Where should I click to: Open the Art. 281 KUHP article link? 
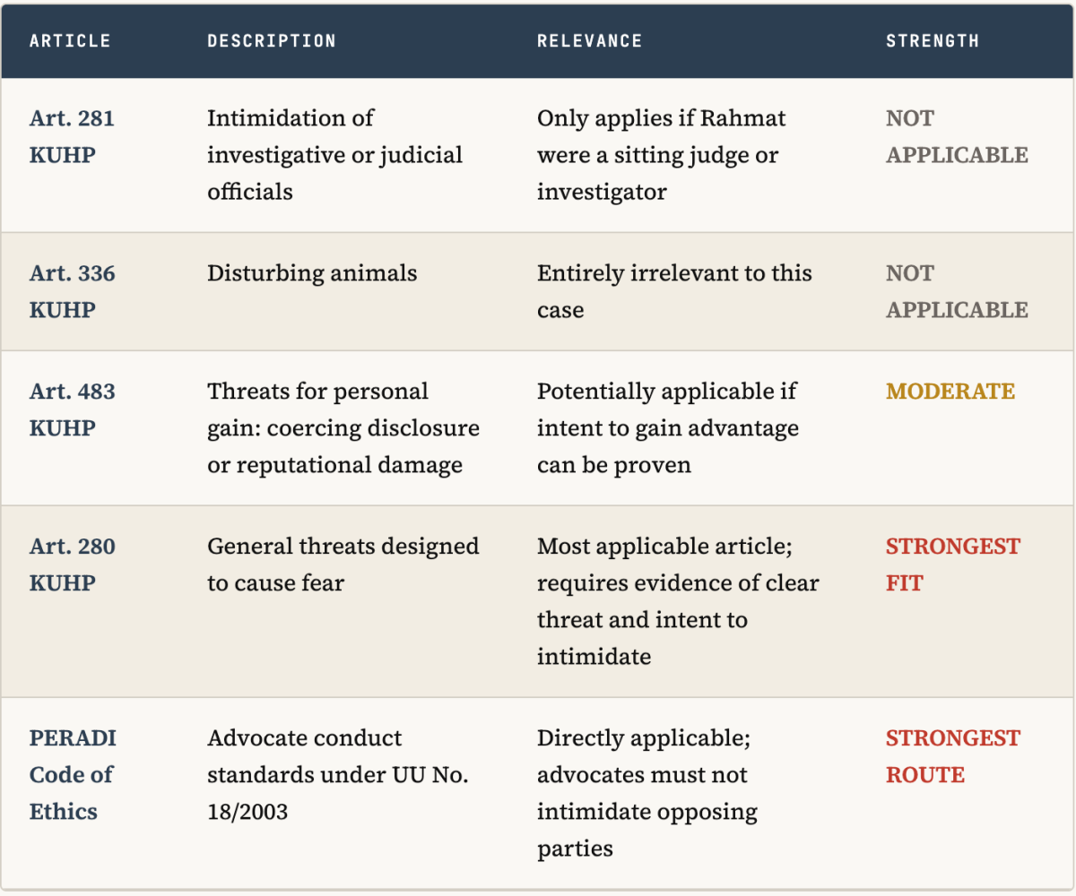72,136
